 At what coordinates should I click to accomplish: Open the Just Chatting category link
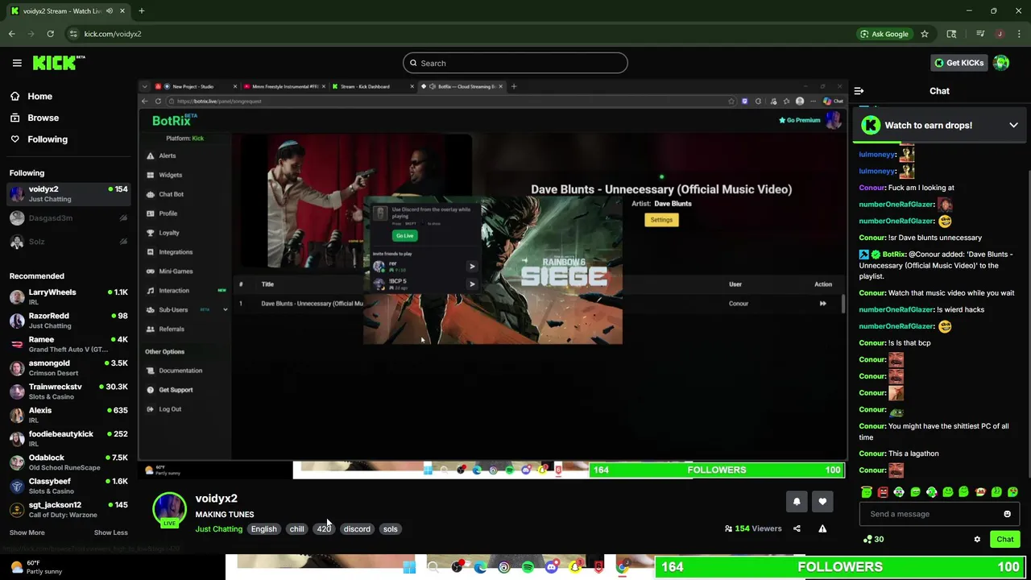218,529
